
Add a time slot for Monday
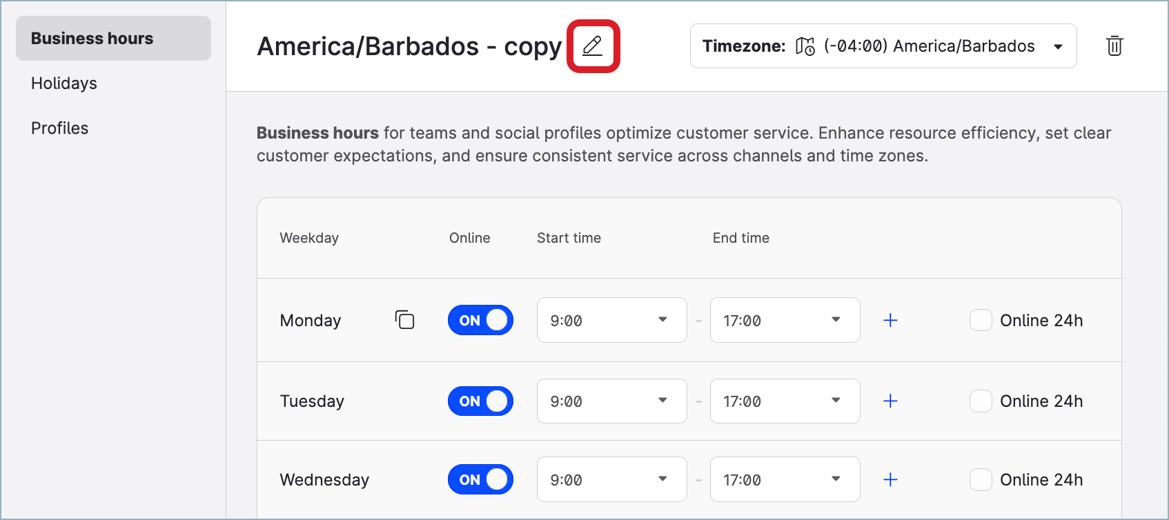[x=890, y=320]
